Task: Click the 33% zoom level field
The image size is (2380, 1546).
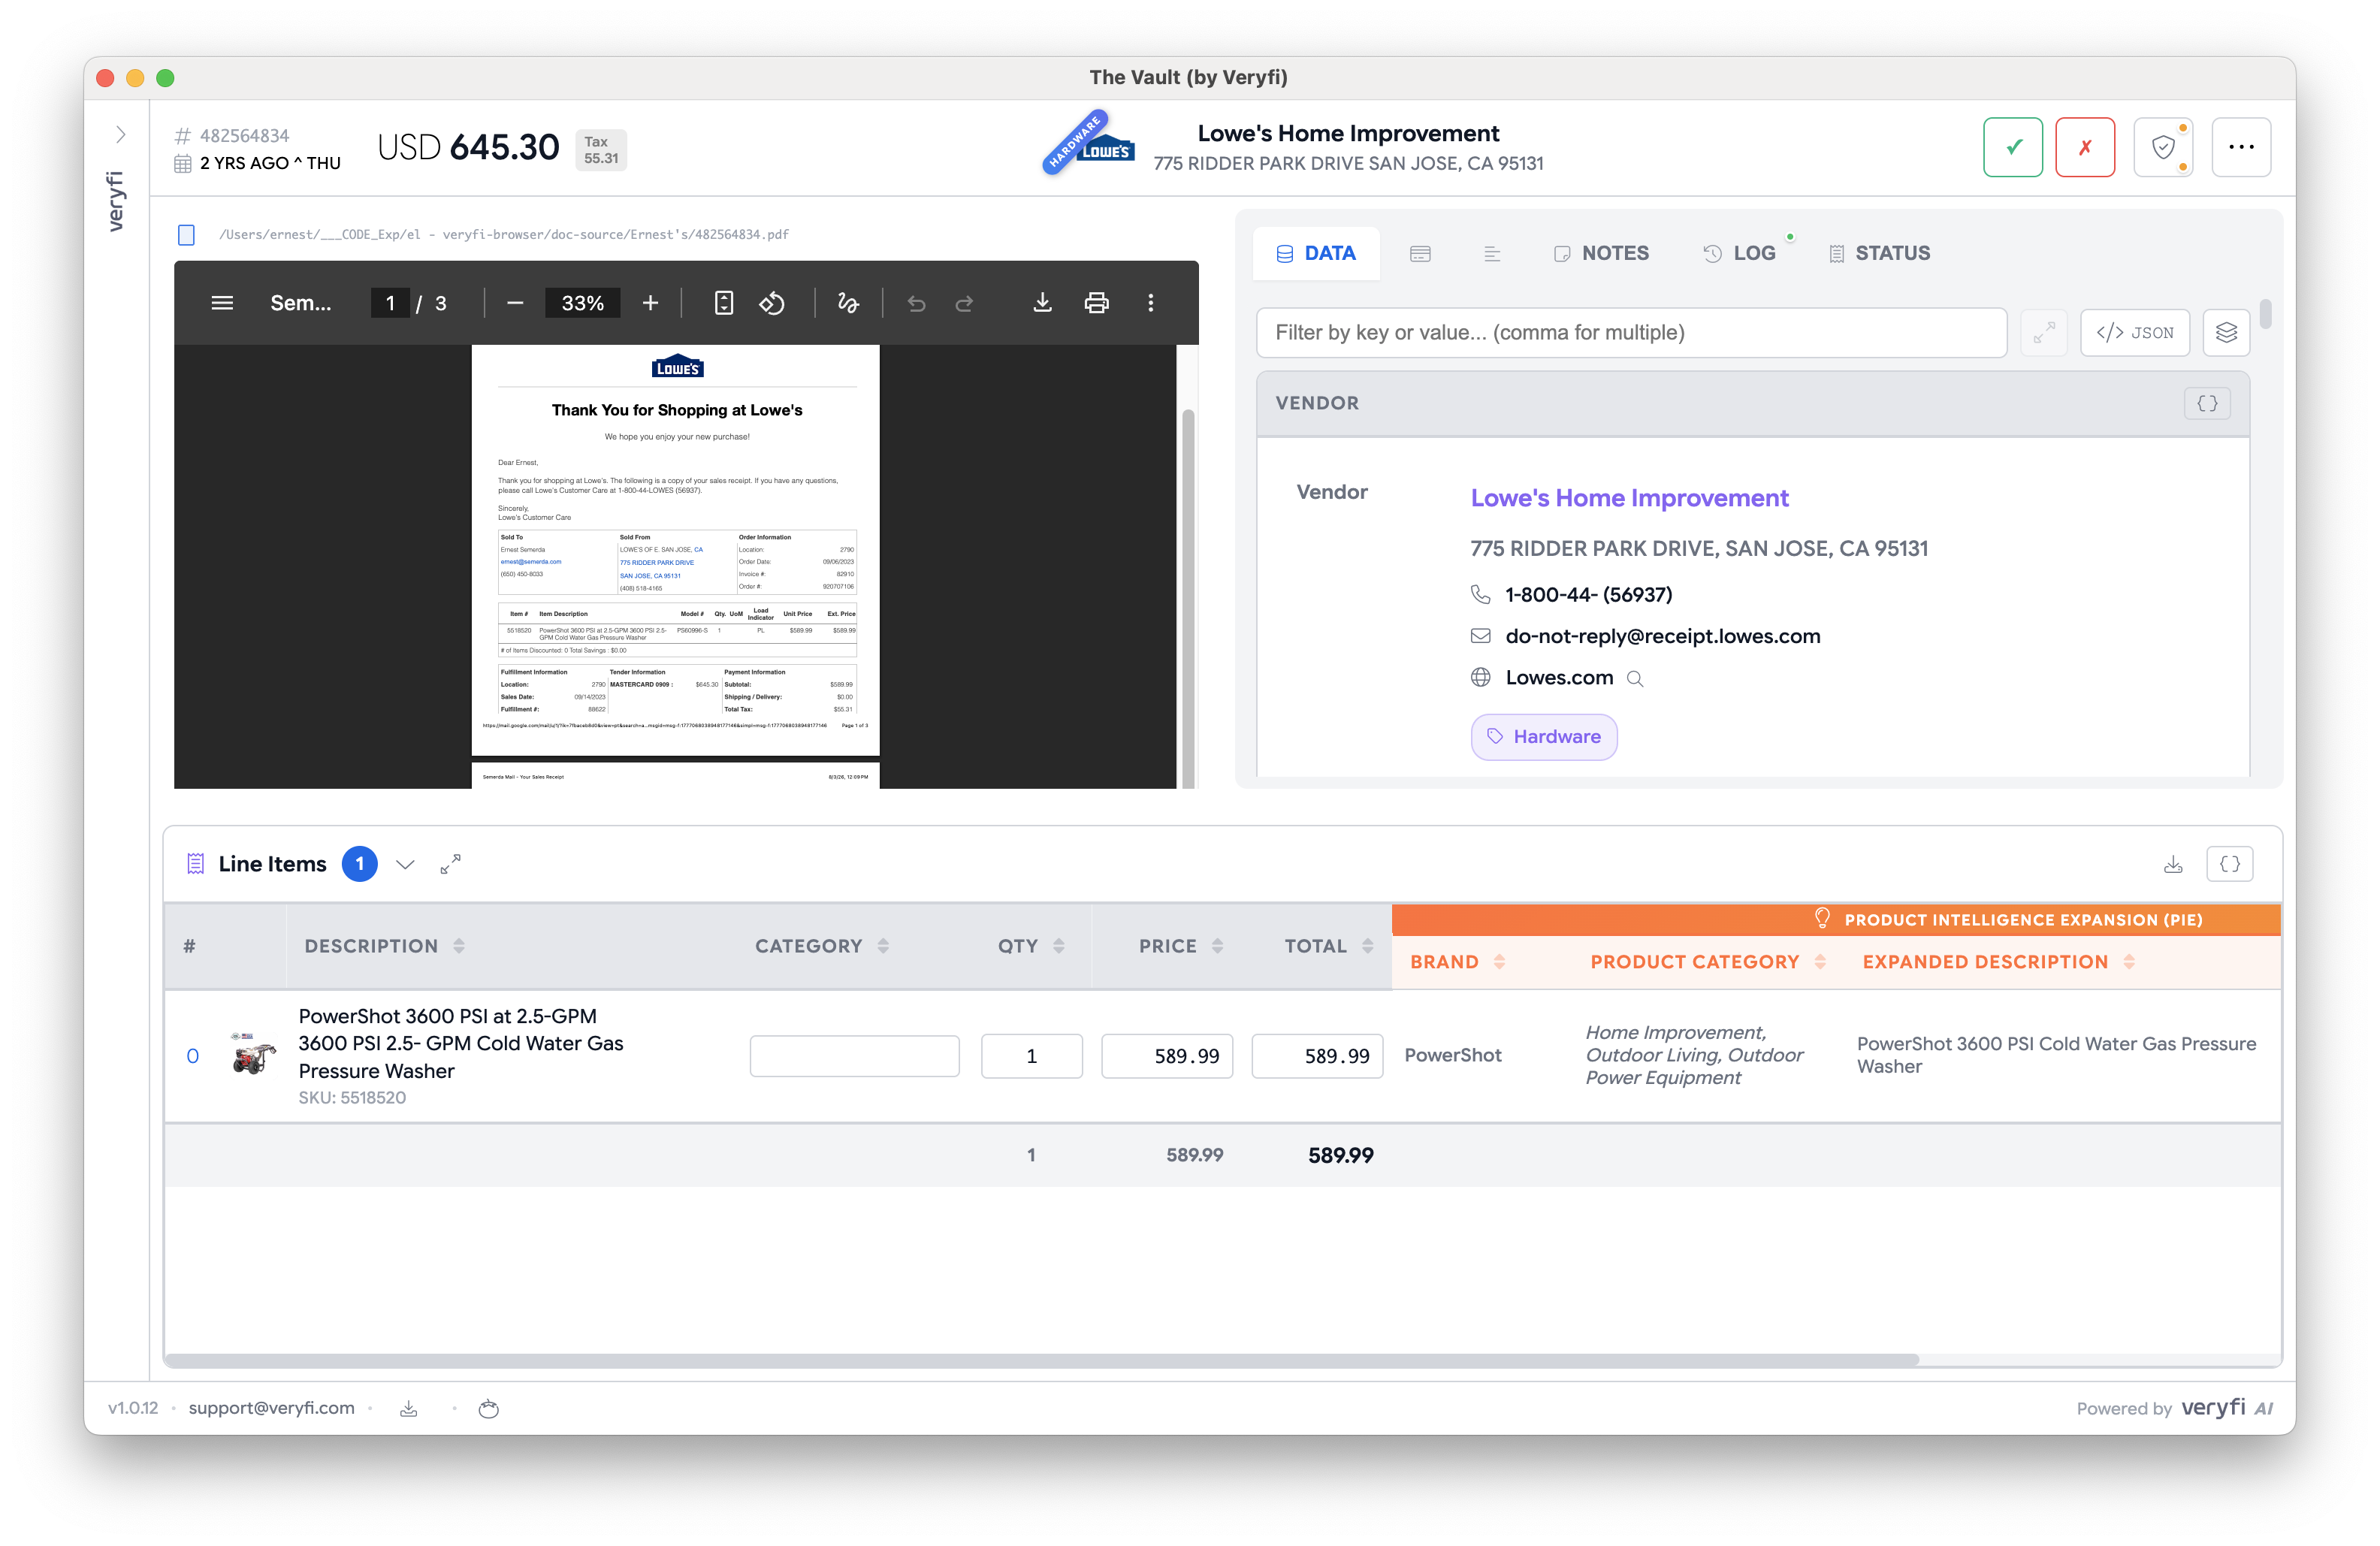Action: coord(582,303)
